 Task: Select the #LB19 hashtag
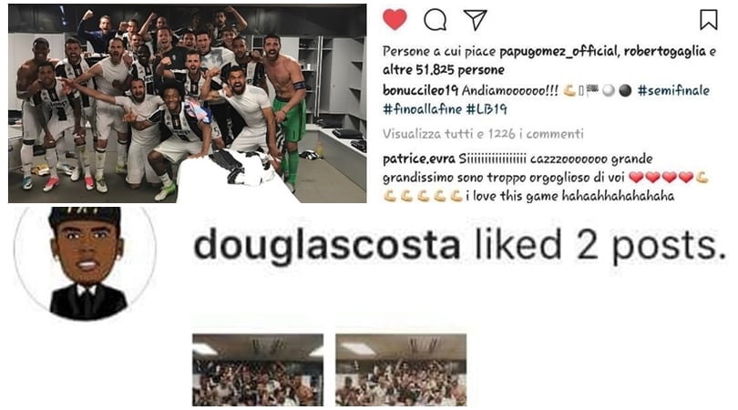coord(487,109)
